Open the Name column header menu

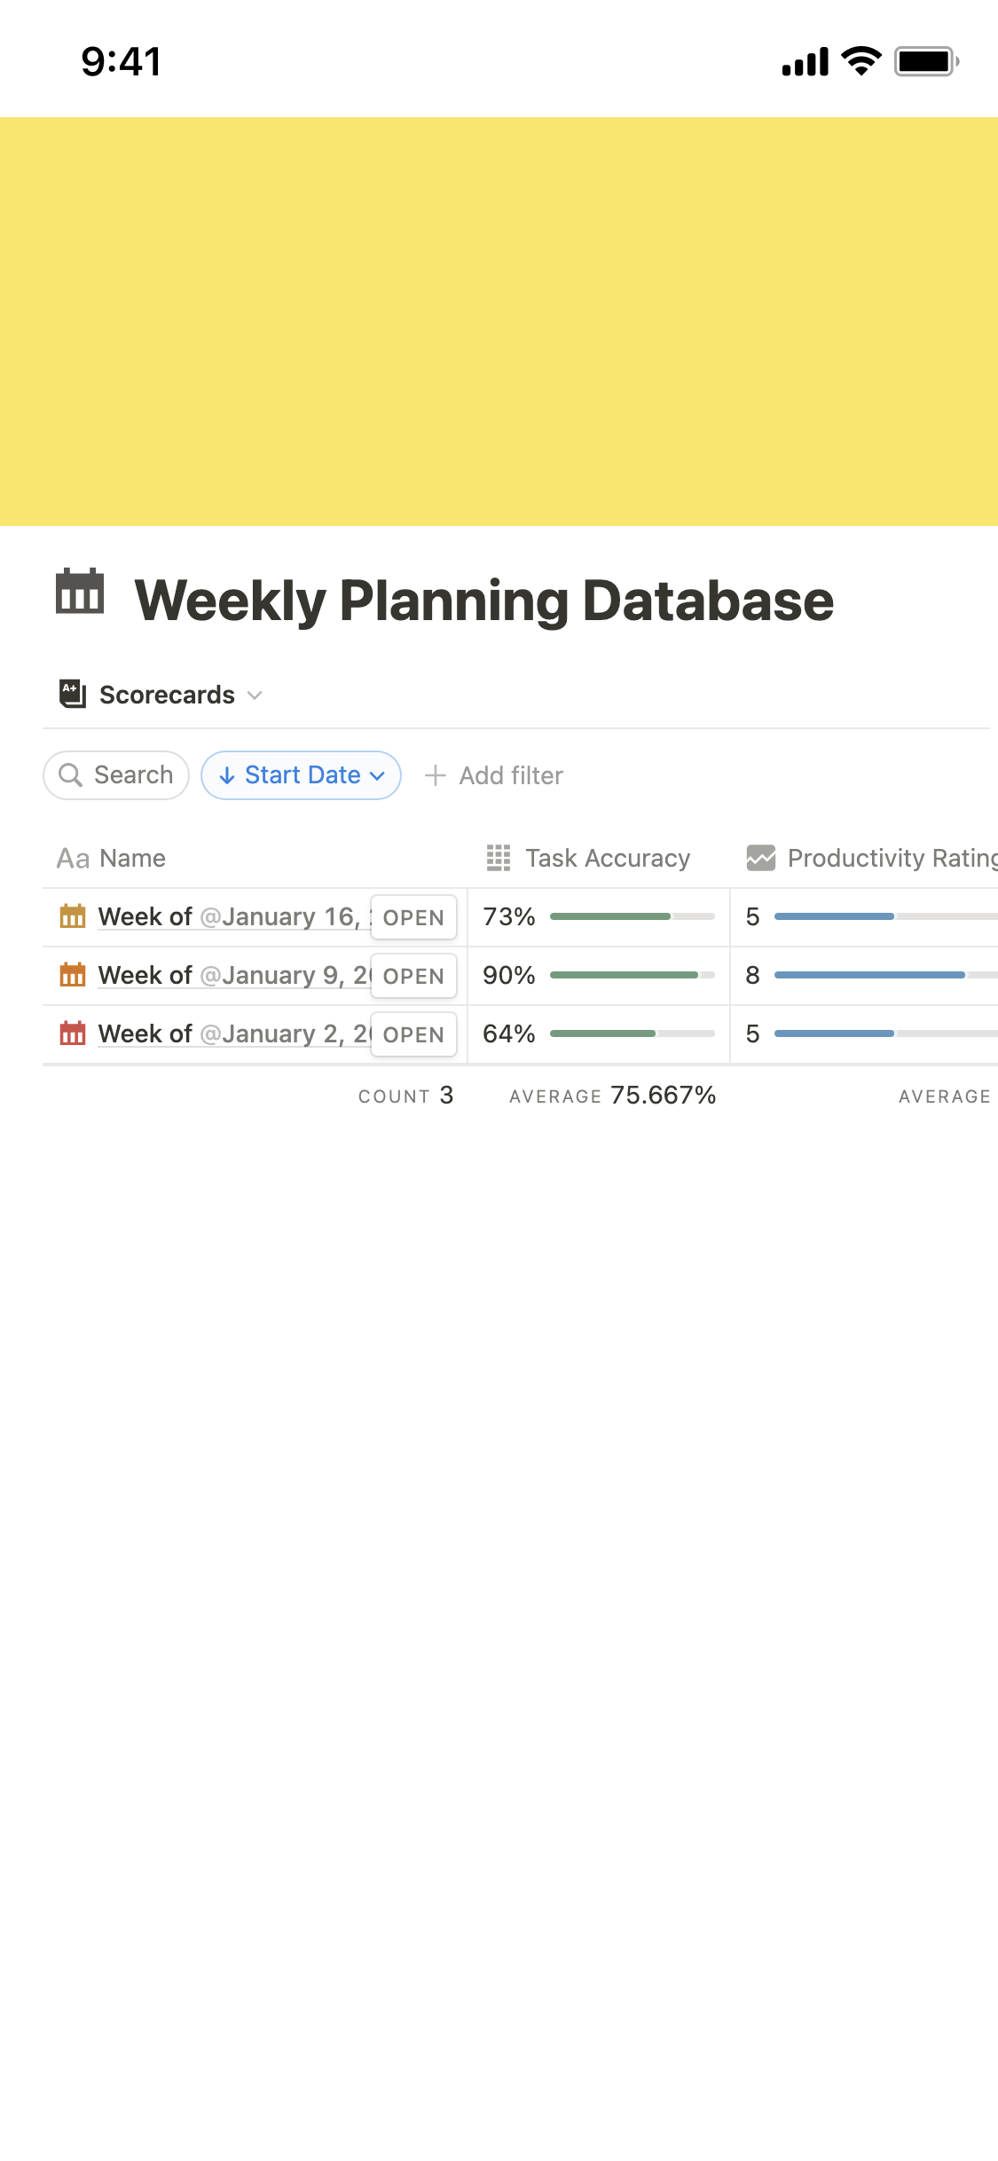click(111, 858)
